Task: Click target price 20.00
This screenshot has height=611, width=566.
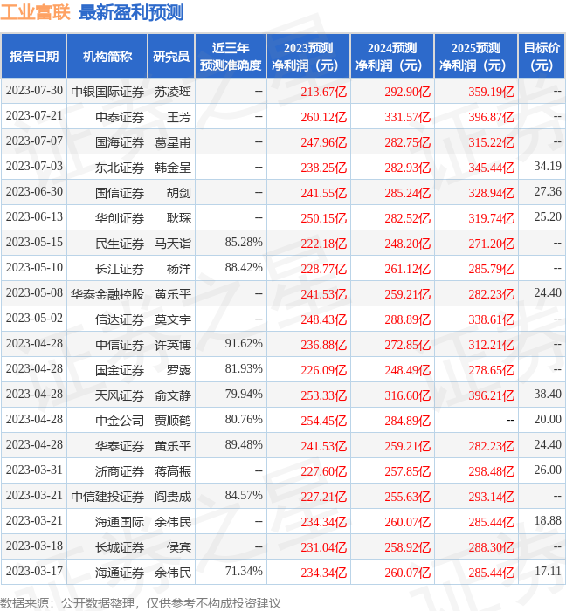Action: (548, 420)
